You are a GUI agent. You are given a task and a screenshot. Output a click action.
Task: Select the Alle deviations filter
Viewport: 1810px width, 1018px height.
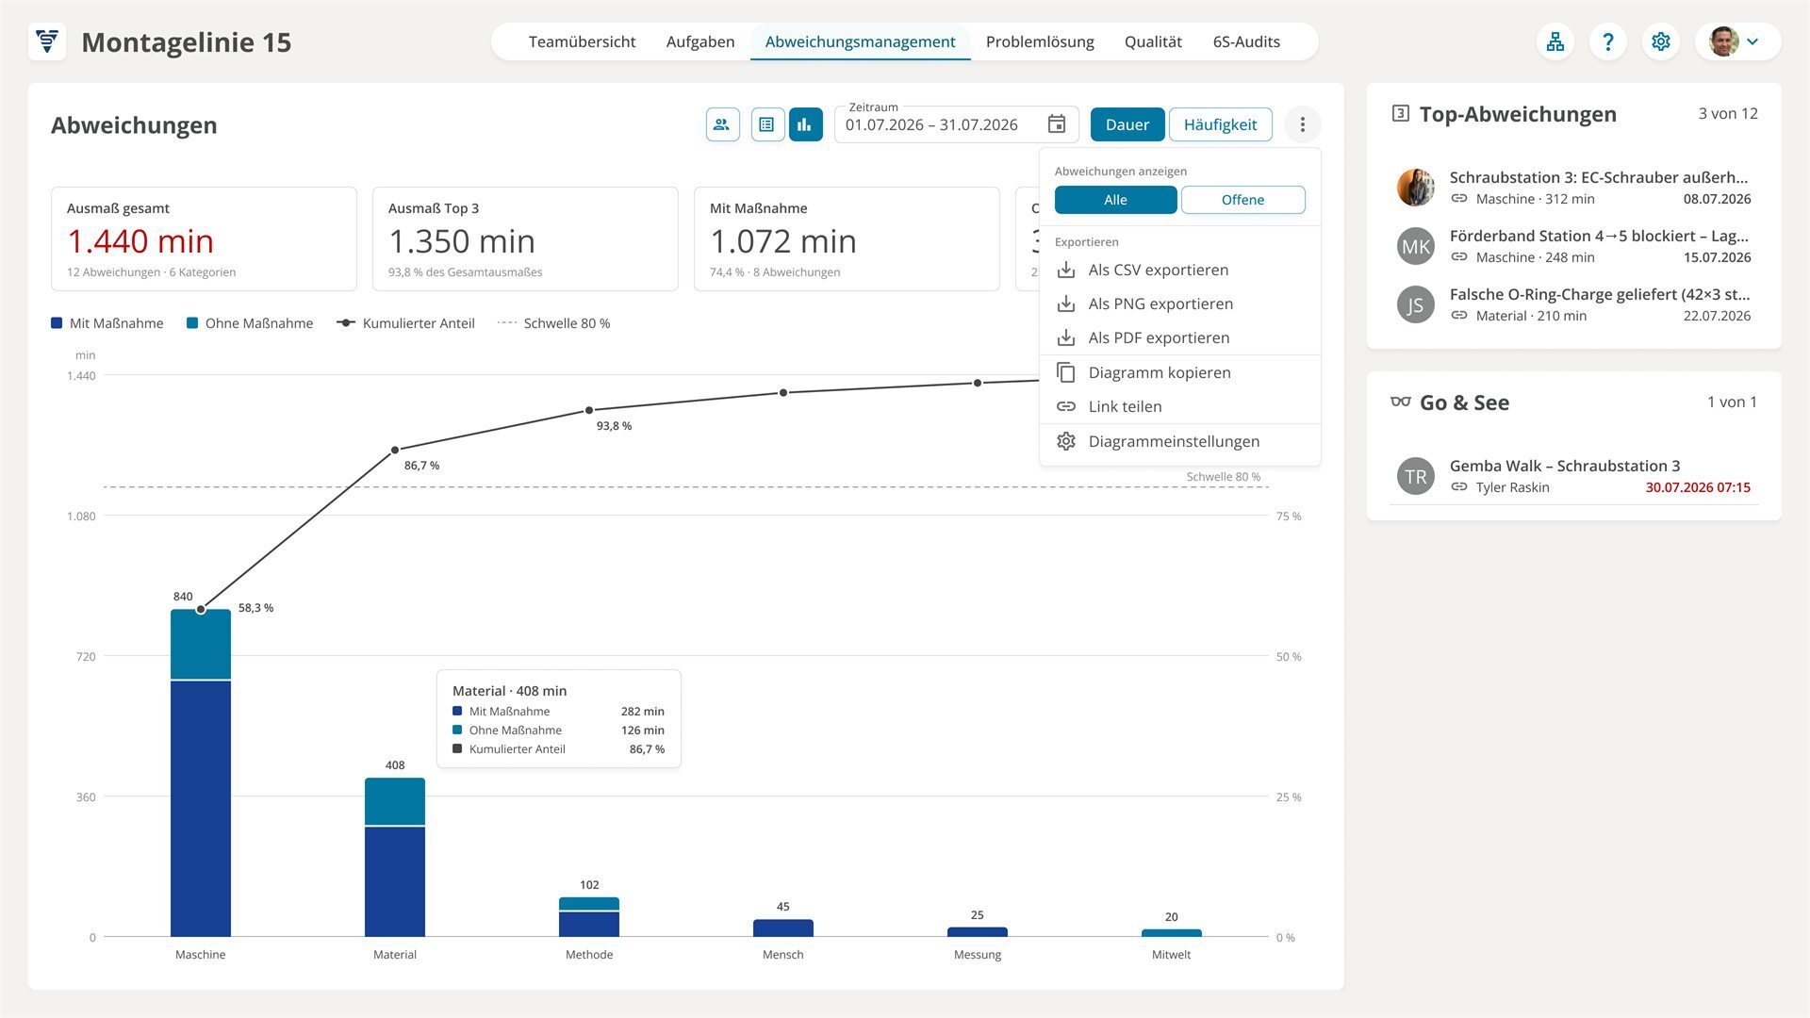[x=1116, y=200]
